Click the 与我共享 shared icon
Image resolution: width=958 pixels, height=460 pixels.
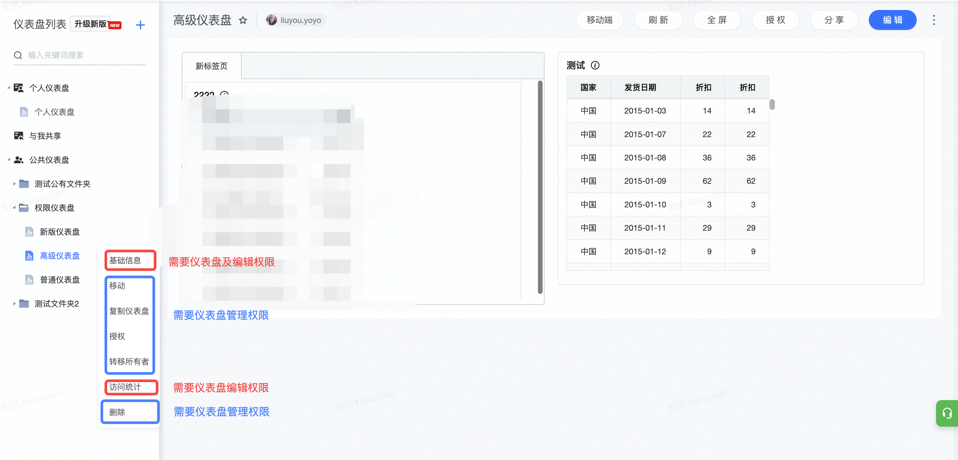[x=19, y=136]
